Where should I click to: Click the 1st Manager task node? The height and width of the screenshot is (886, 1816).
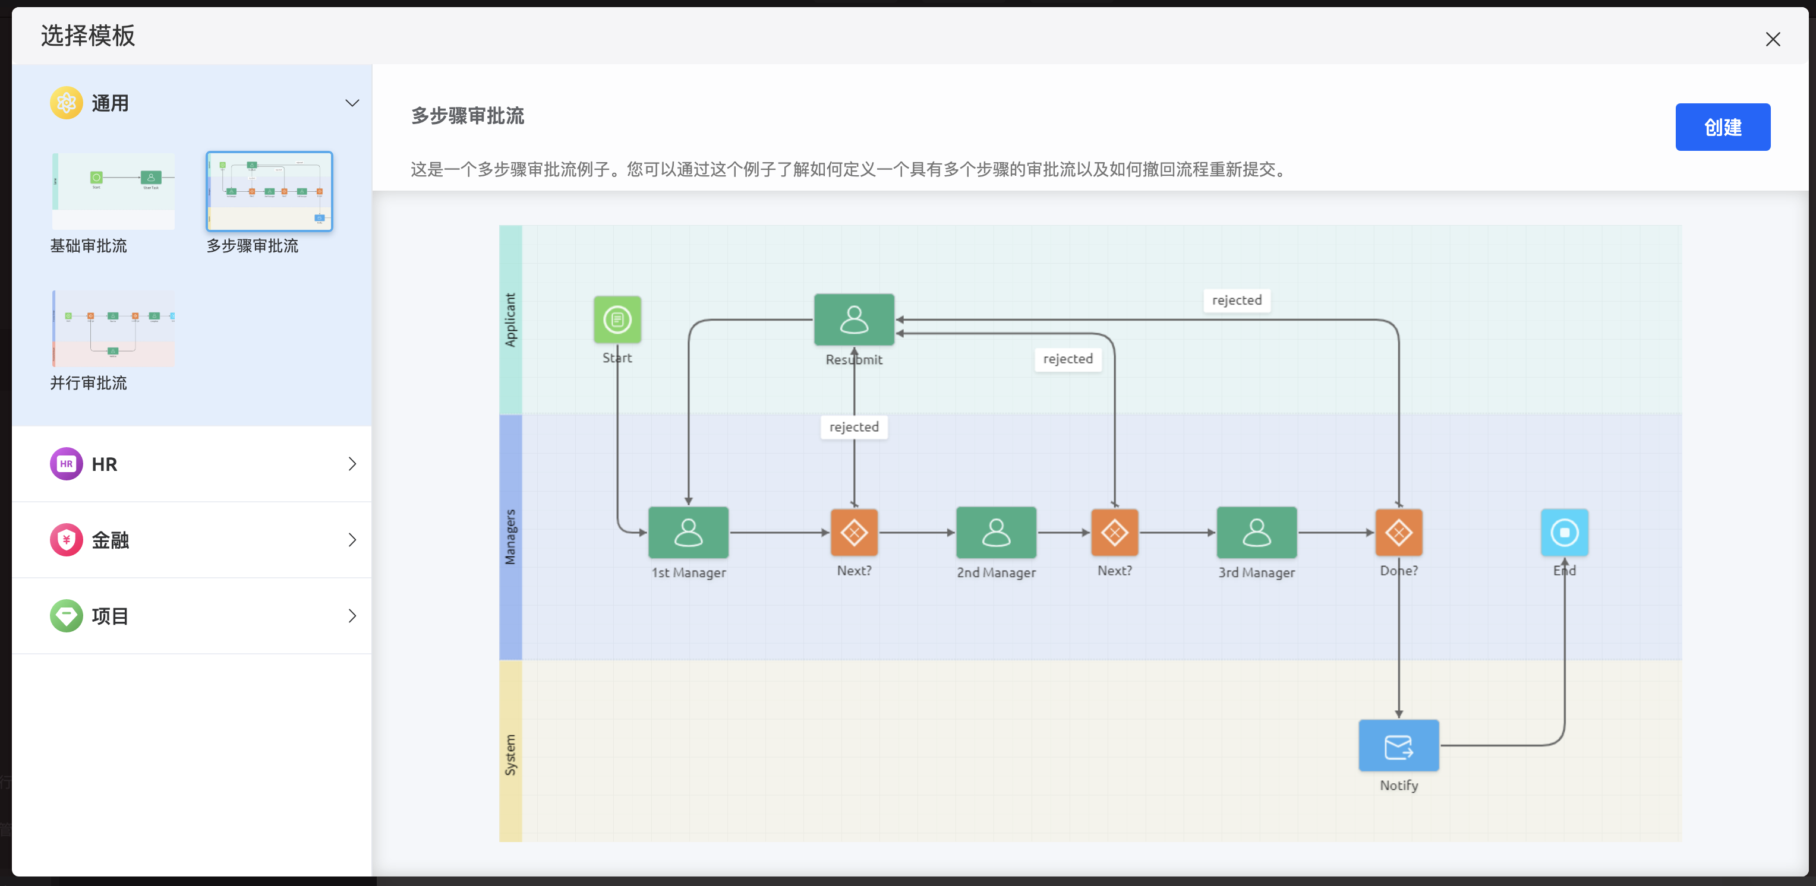(x=688, y=533)
